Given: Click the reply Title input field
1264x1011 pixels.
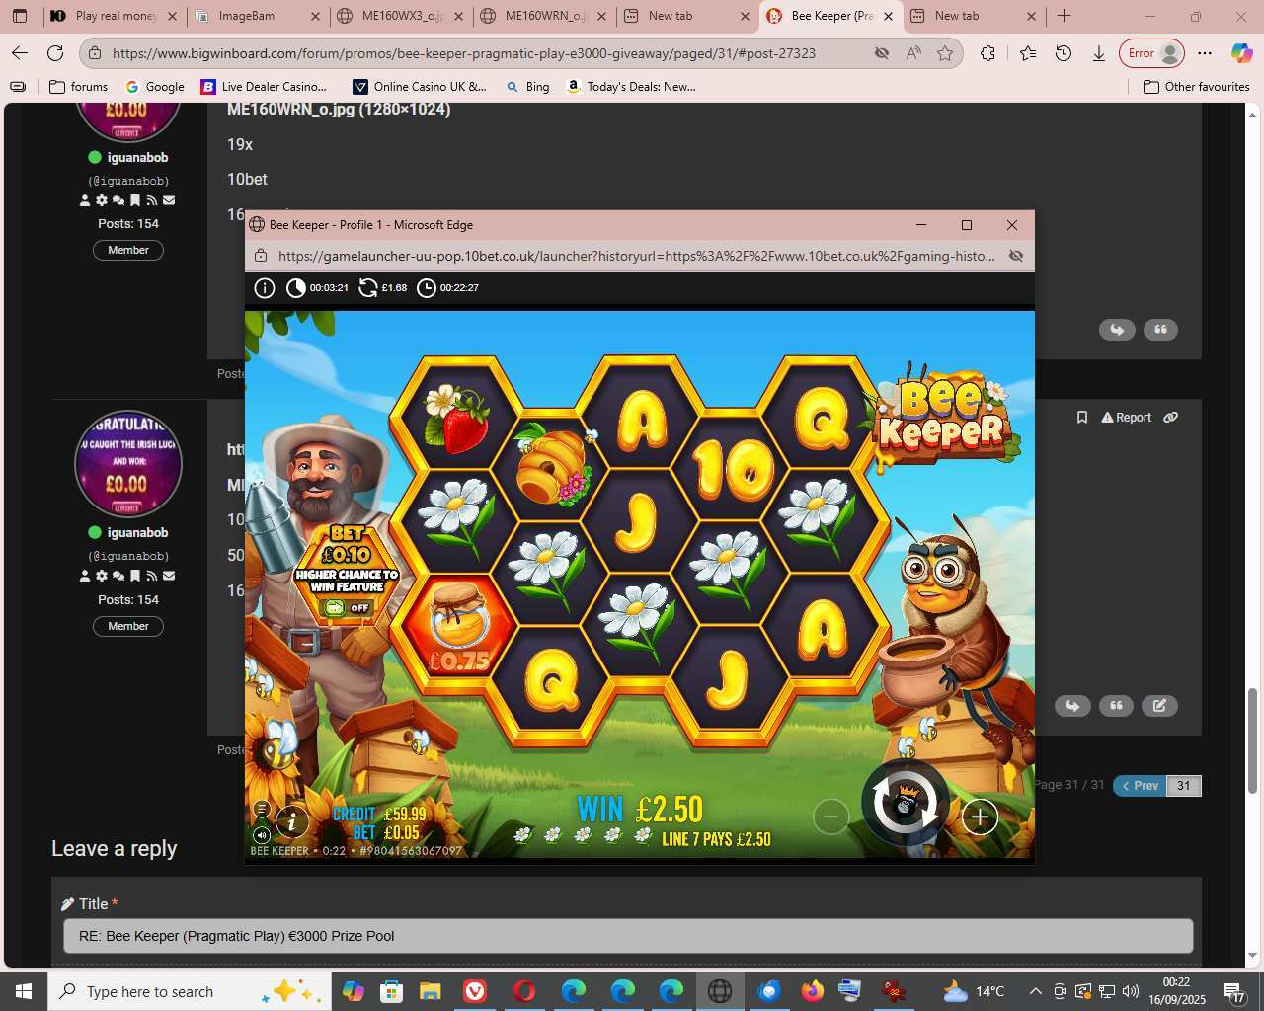Looking at the screenshot, I should pyautogui.click(x=628, y=936).
